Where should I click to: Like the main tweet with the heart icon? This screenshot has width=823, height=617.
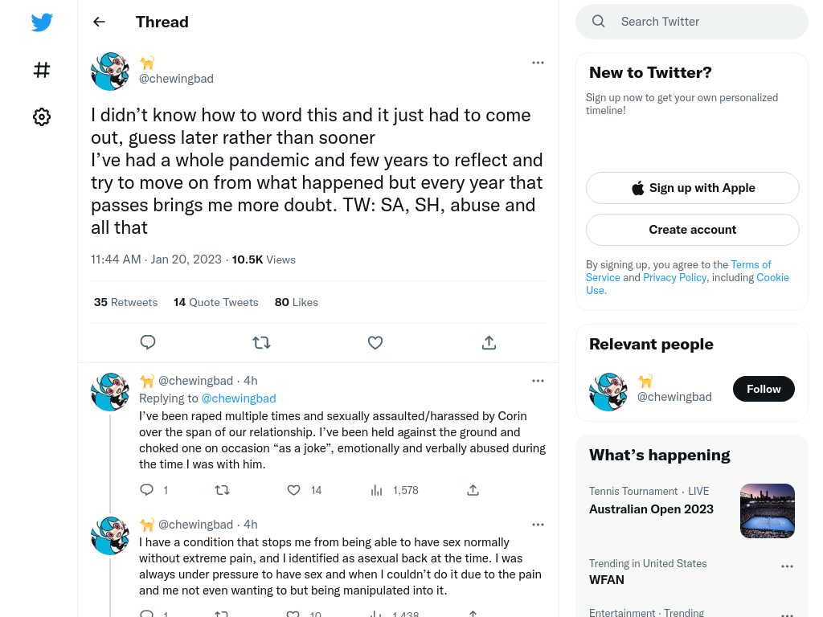coord(375,342)
